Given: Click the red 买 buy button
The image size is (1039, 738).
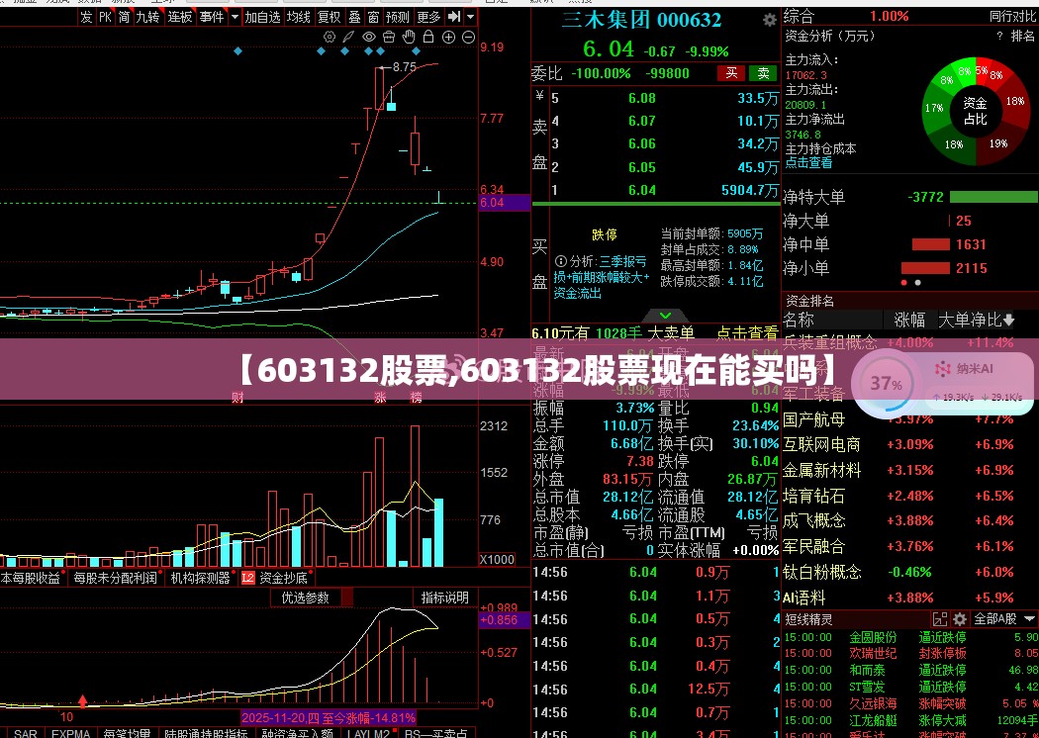Looking at the screenshot, I should [731, 73].
